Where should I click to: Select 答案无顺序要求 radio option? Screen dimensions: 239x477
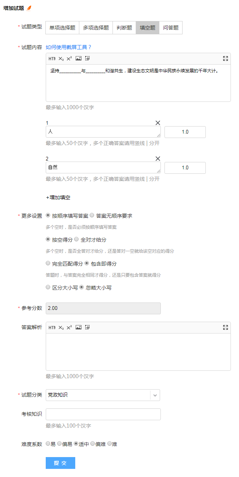pos(92,215)
